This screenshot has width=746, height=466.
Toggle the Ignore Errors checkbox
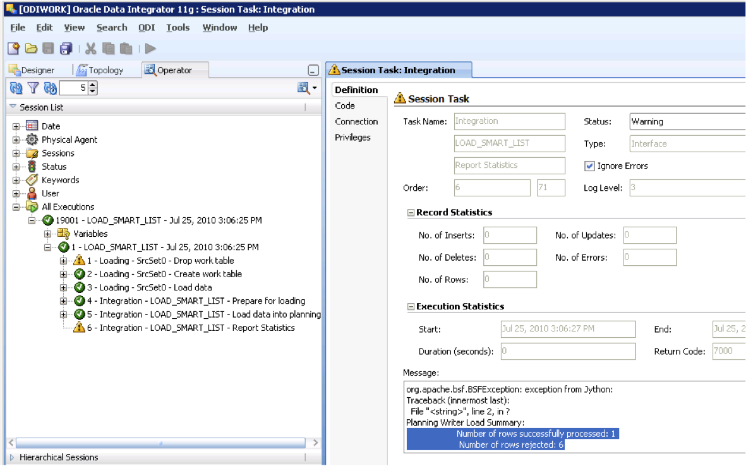(x=589, y=166)
